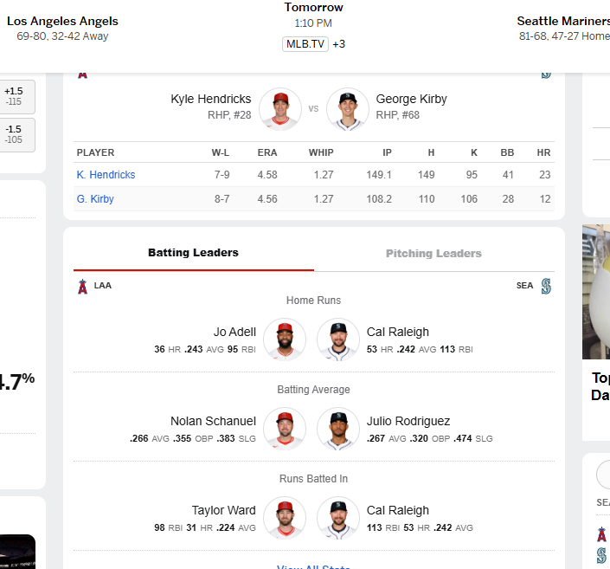Select the -1.5 -105 run line
610x569 pixels.
(x=16, y=135)
